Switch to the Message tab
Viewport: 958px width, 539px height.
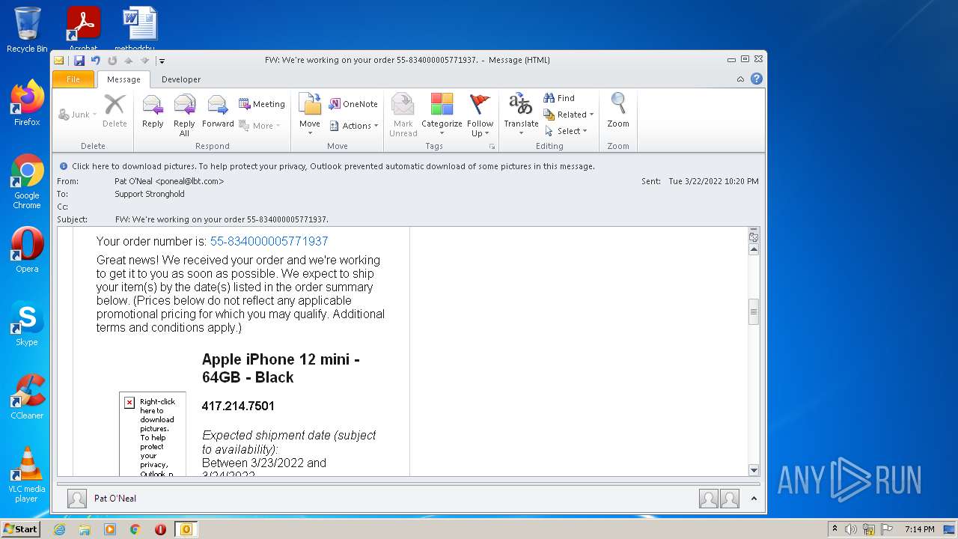coord(123,79)
